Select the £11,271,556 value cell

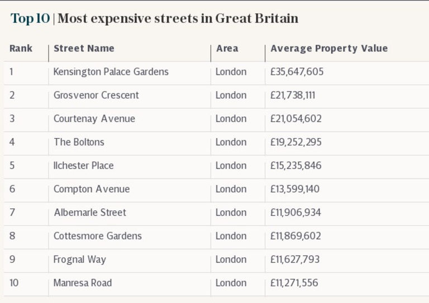294,283
